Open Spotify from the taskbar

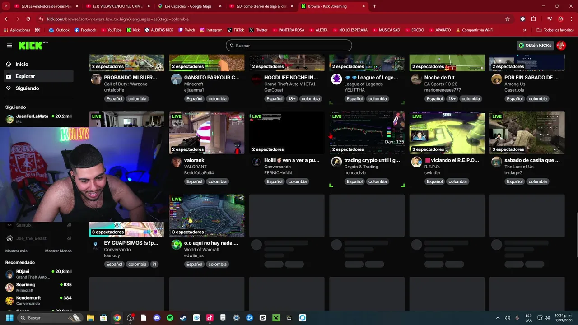(x=170, y=318)
